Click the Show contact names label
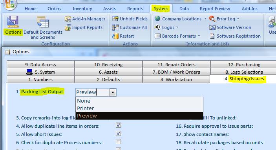Image resolution: width=276 pixels, height=150 pixels. (x=203, y=134)
